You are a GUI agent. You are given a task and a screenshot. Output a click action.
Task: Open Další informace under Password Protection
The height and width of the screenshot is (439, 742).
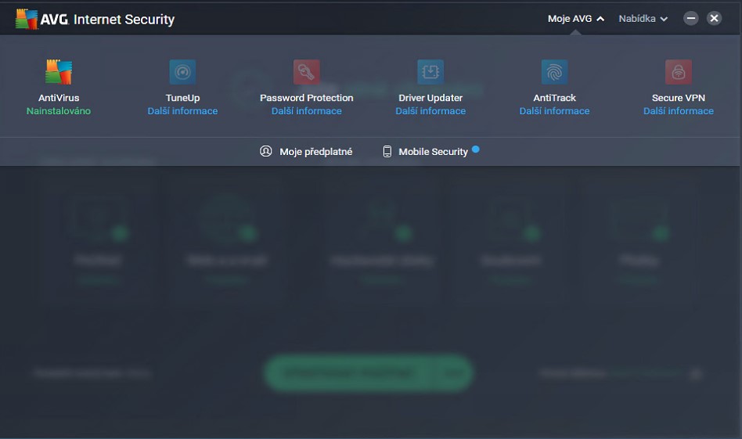(x=307, y=111)
